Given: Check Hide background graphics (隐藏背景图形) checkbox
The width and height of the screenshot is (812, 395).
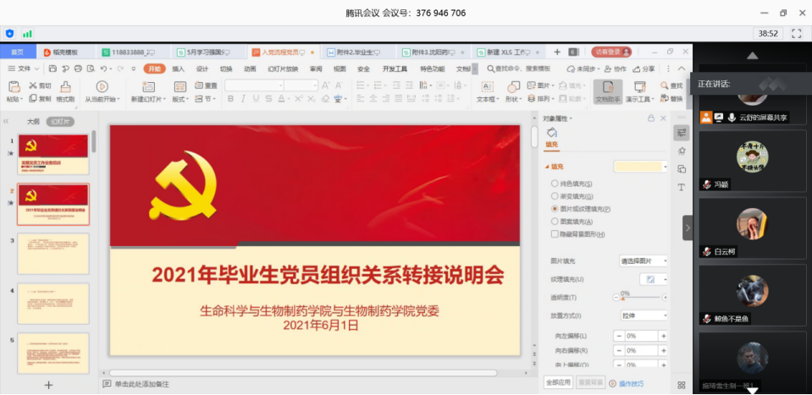Looking at the screenshot, I should 555,234.
